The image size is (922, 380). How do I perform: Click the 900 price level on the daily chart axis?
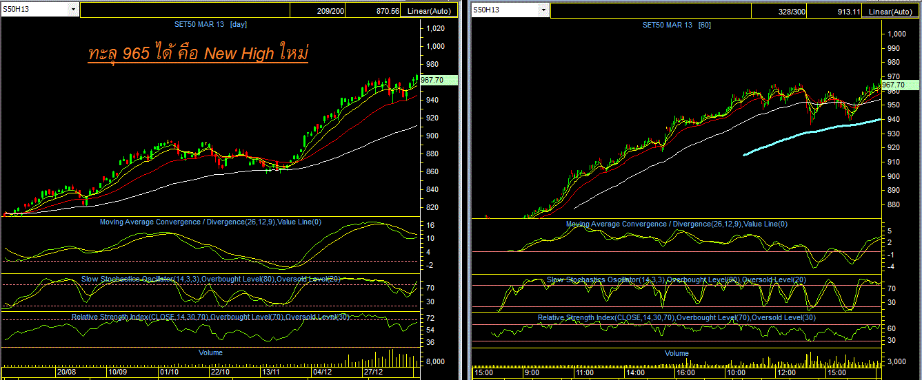click(433, 136)
